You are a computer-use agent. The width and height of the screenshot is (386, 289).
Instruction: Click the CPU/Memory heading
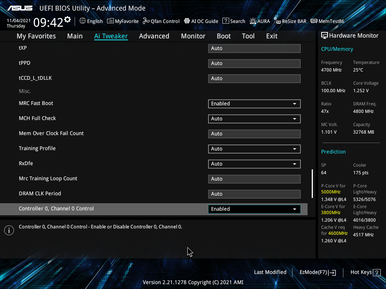click(x=337, y=49)
